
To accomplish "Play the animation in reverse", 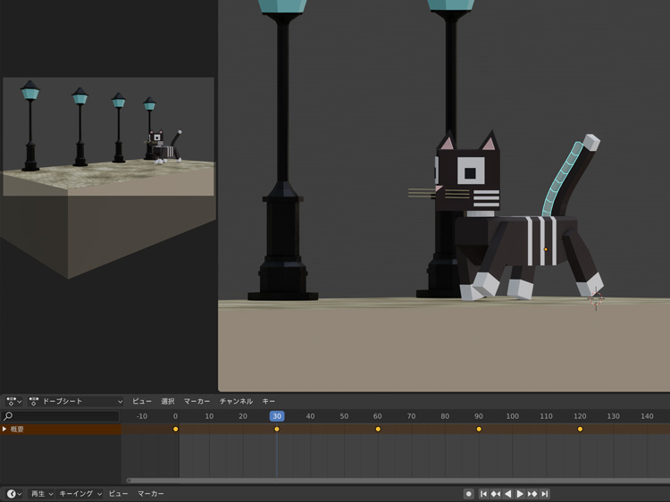I will [508, 494].
